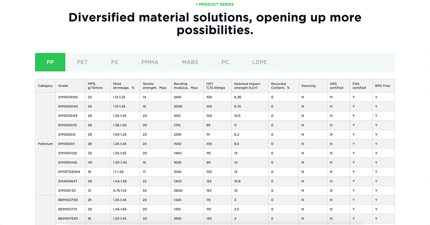Click the PRODUCT SERIES label
Viewport: 430px width, 225px height.
click(215, 4)
